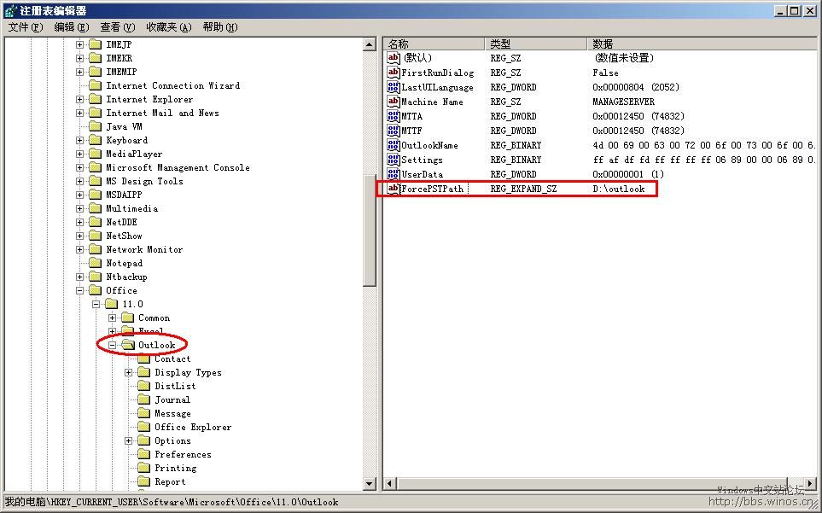Image resolution: width=822 pixels, height=513 pixels.
Task: Click the ForcePSTPath string value icon
Action: tap(394, 189)
